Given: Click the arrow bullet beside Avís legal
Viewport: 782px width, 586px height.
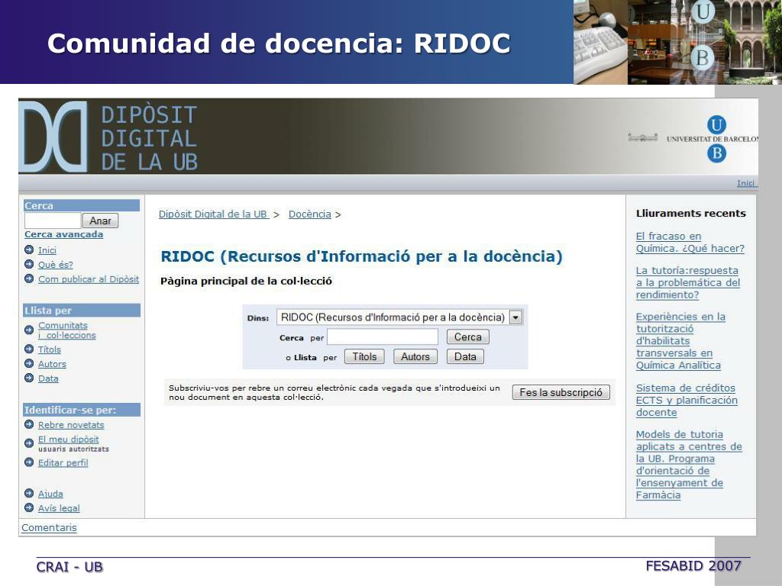Looking at the screenshot, I should [29, 507].
